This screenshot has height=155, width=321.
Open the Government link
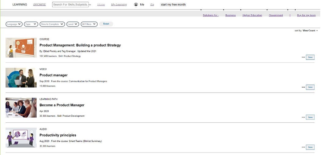tap(276, 15)
